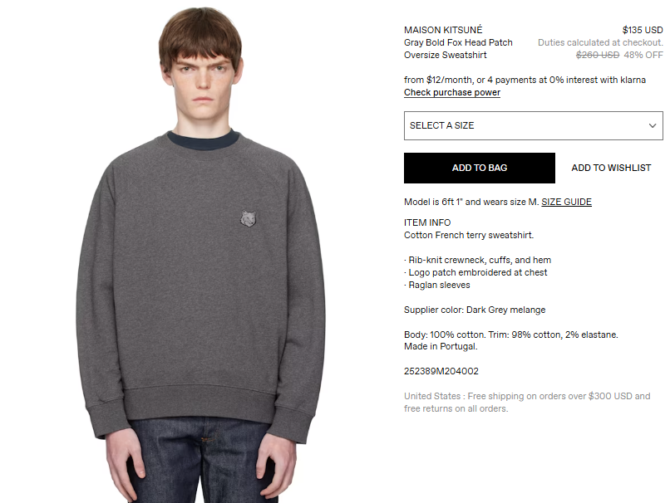Click Add to Wishlist
The width and height of the screenshot is (670, 503).
pyautogui.click(x=611, y=168)
